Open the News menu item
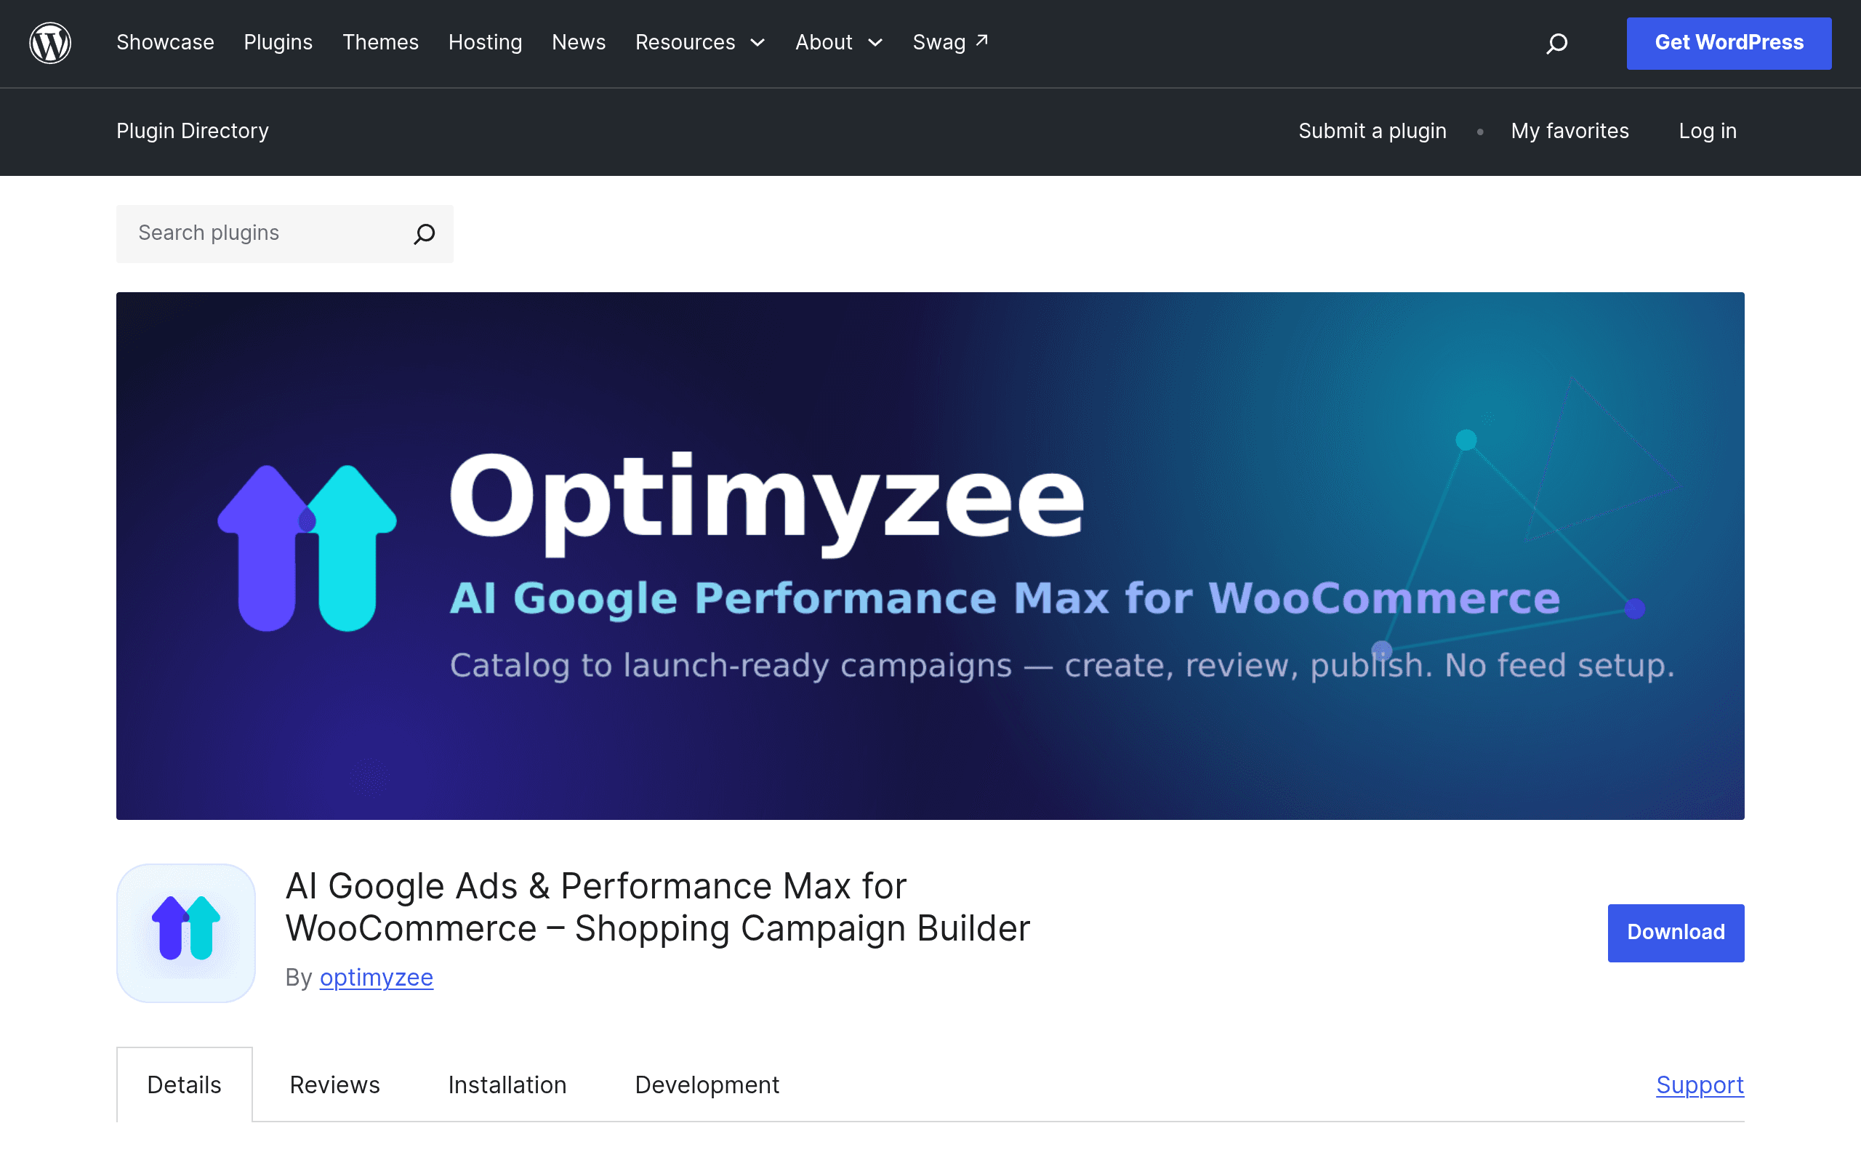 click(579, 42)
